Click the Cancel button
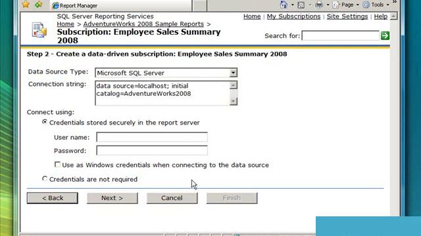Viewport: 421px width, 236px height. (172, 198)
